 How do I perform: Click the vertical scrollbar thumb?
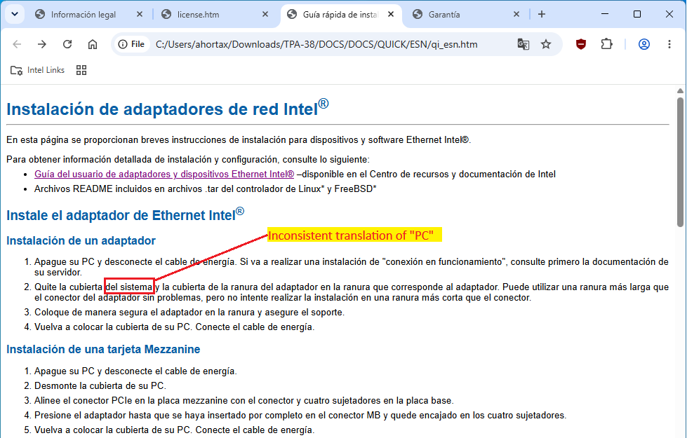[680, 162]
